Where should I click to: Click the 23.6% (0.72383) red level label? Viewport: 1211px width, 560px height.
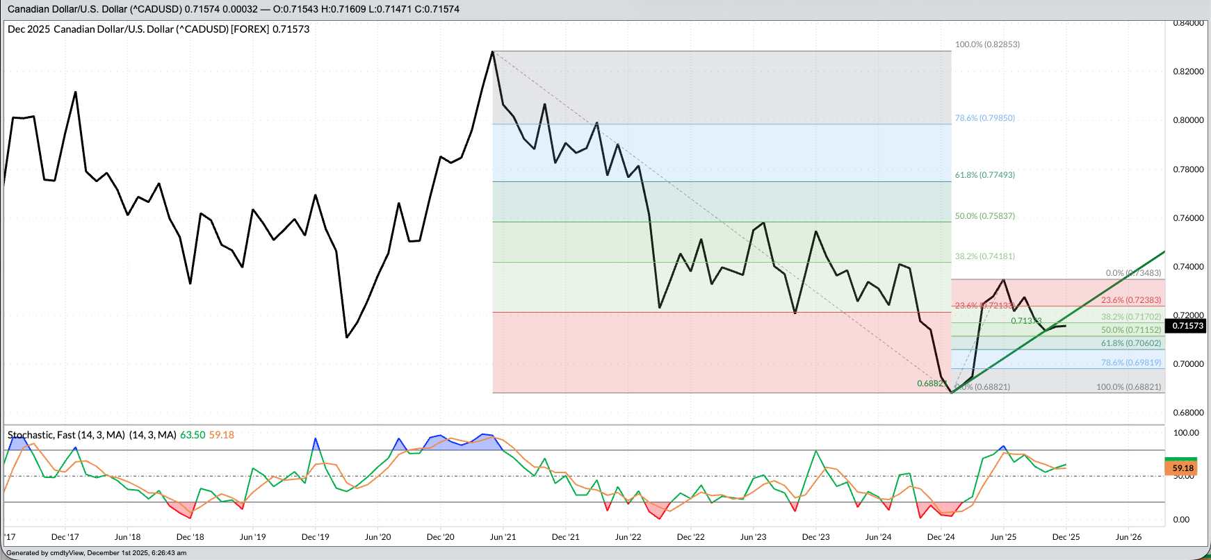pyautogui.click(x=1131, y=300)
